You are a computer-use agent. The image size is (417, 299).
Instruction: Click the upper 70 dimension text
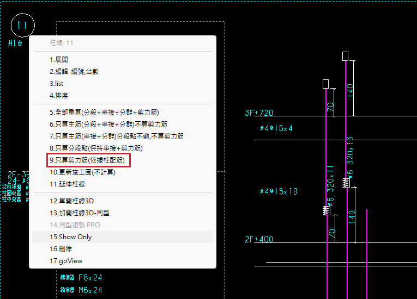[x=330, y=107]
